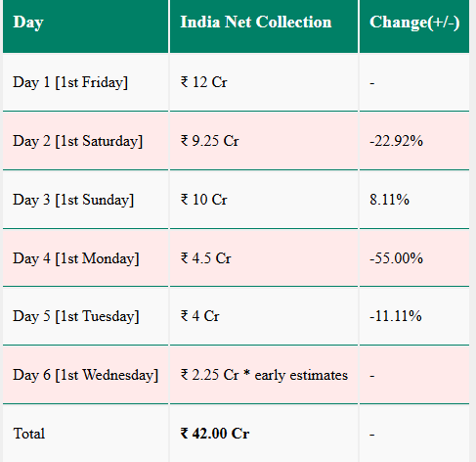Image resolution: width=476 pixels, height=462 pixels.
Task: Click the ₹ 42.00 Cr total value
Action: 215,434
